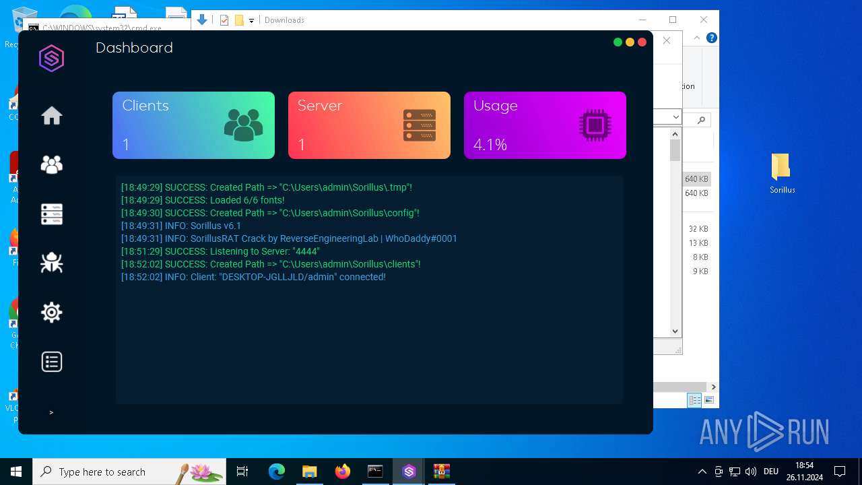
Task: Open Task View on the taskbar
Action: tap(242, 472)
